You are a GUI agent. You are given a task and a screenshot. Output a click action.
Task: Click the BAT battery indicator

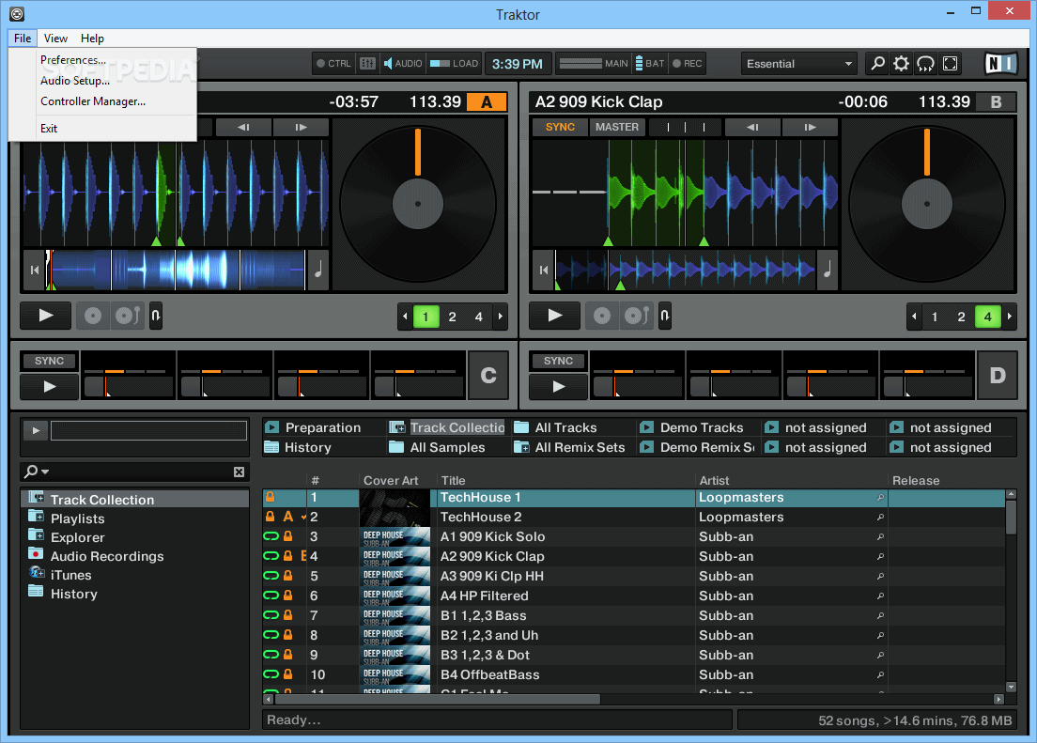pos(650,64)
